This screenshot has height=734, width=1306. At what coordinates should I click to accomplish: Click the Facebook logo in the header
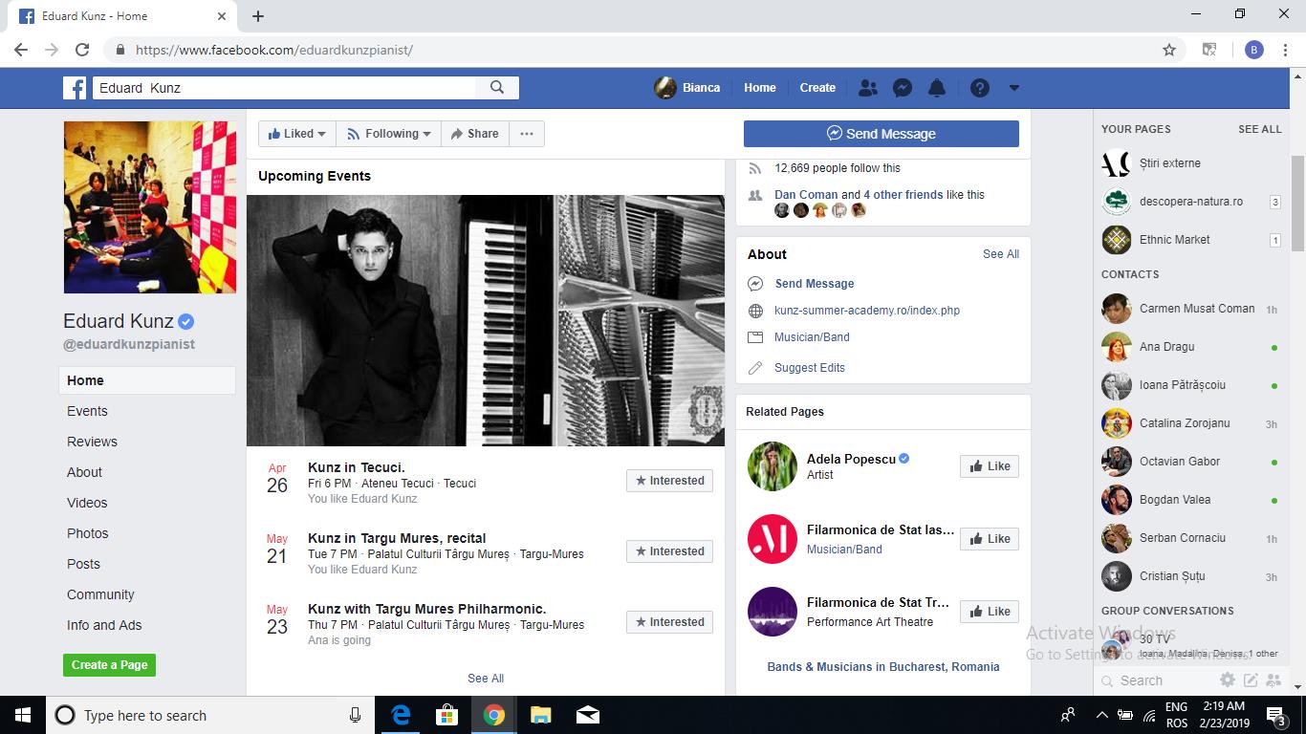point(75,88)
